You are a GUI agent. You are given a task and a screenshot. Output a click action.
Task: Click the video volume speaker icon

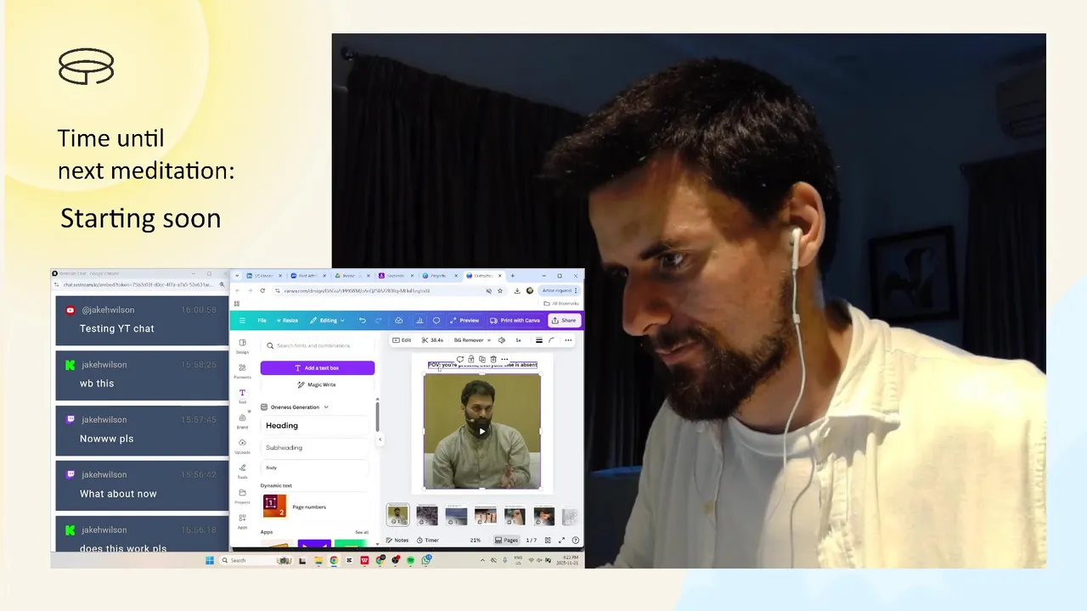tap(501, 340)
